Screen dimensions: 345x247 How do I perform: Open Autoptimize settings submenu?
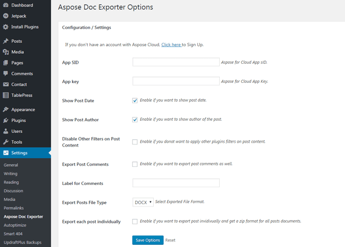[x=15, y=225]
